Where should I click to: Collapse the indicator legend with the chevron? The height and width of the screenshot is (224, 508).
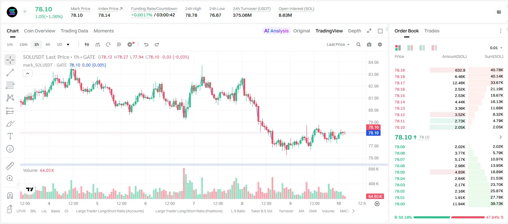click(27, 74)
